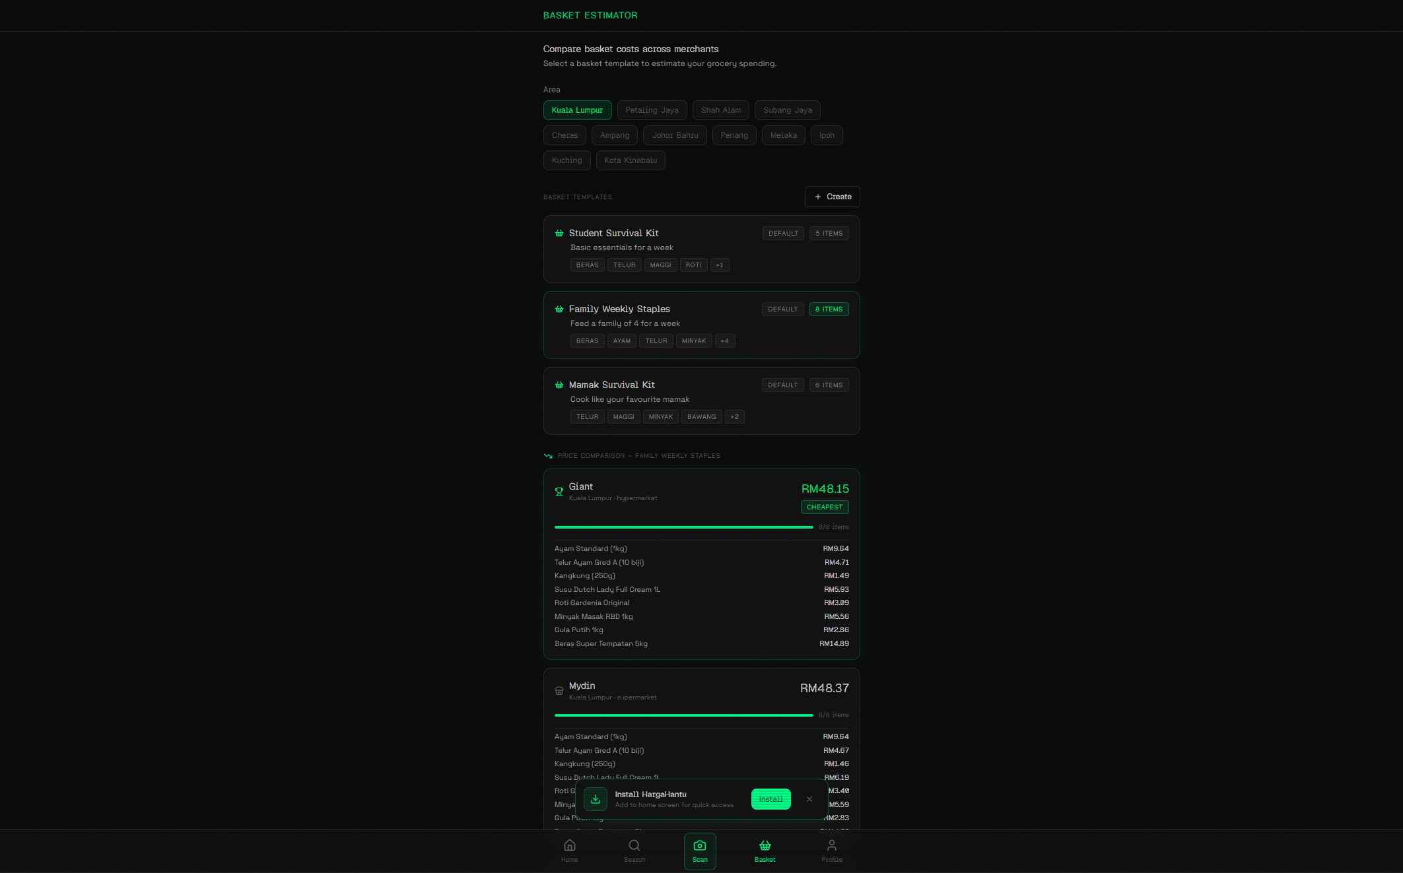Select the Shah Alam area chip
This screenshot has height=873, width=1403.
[x=720, y=110]
